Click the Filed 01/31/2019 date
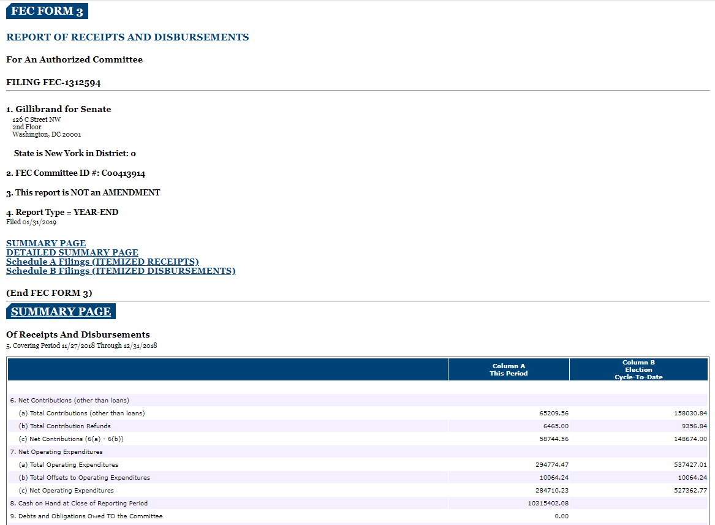The height and width of the screenshot is (525, 715). 31,222
